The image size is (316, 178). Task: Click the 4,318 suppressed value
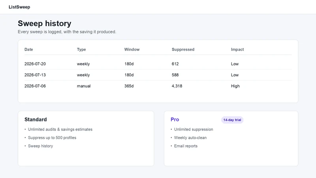tap(177, 86)
